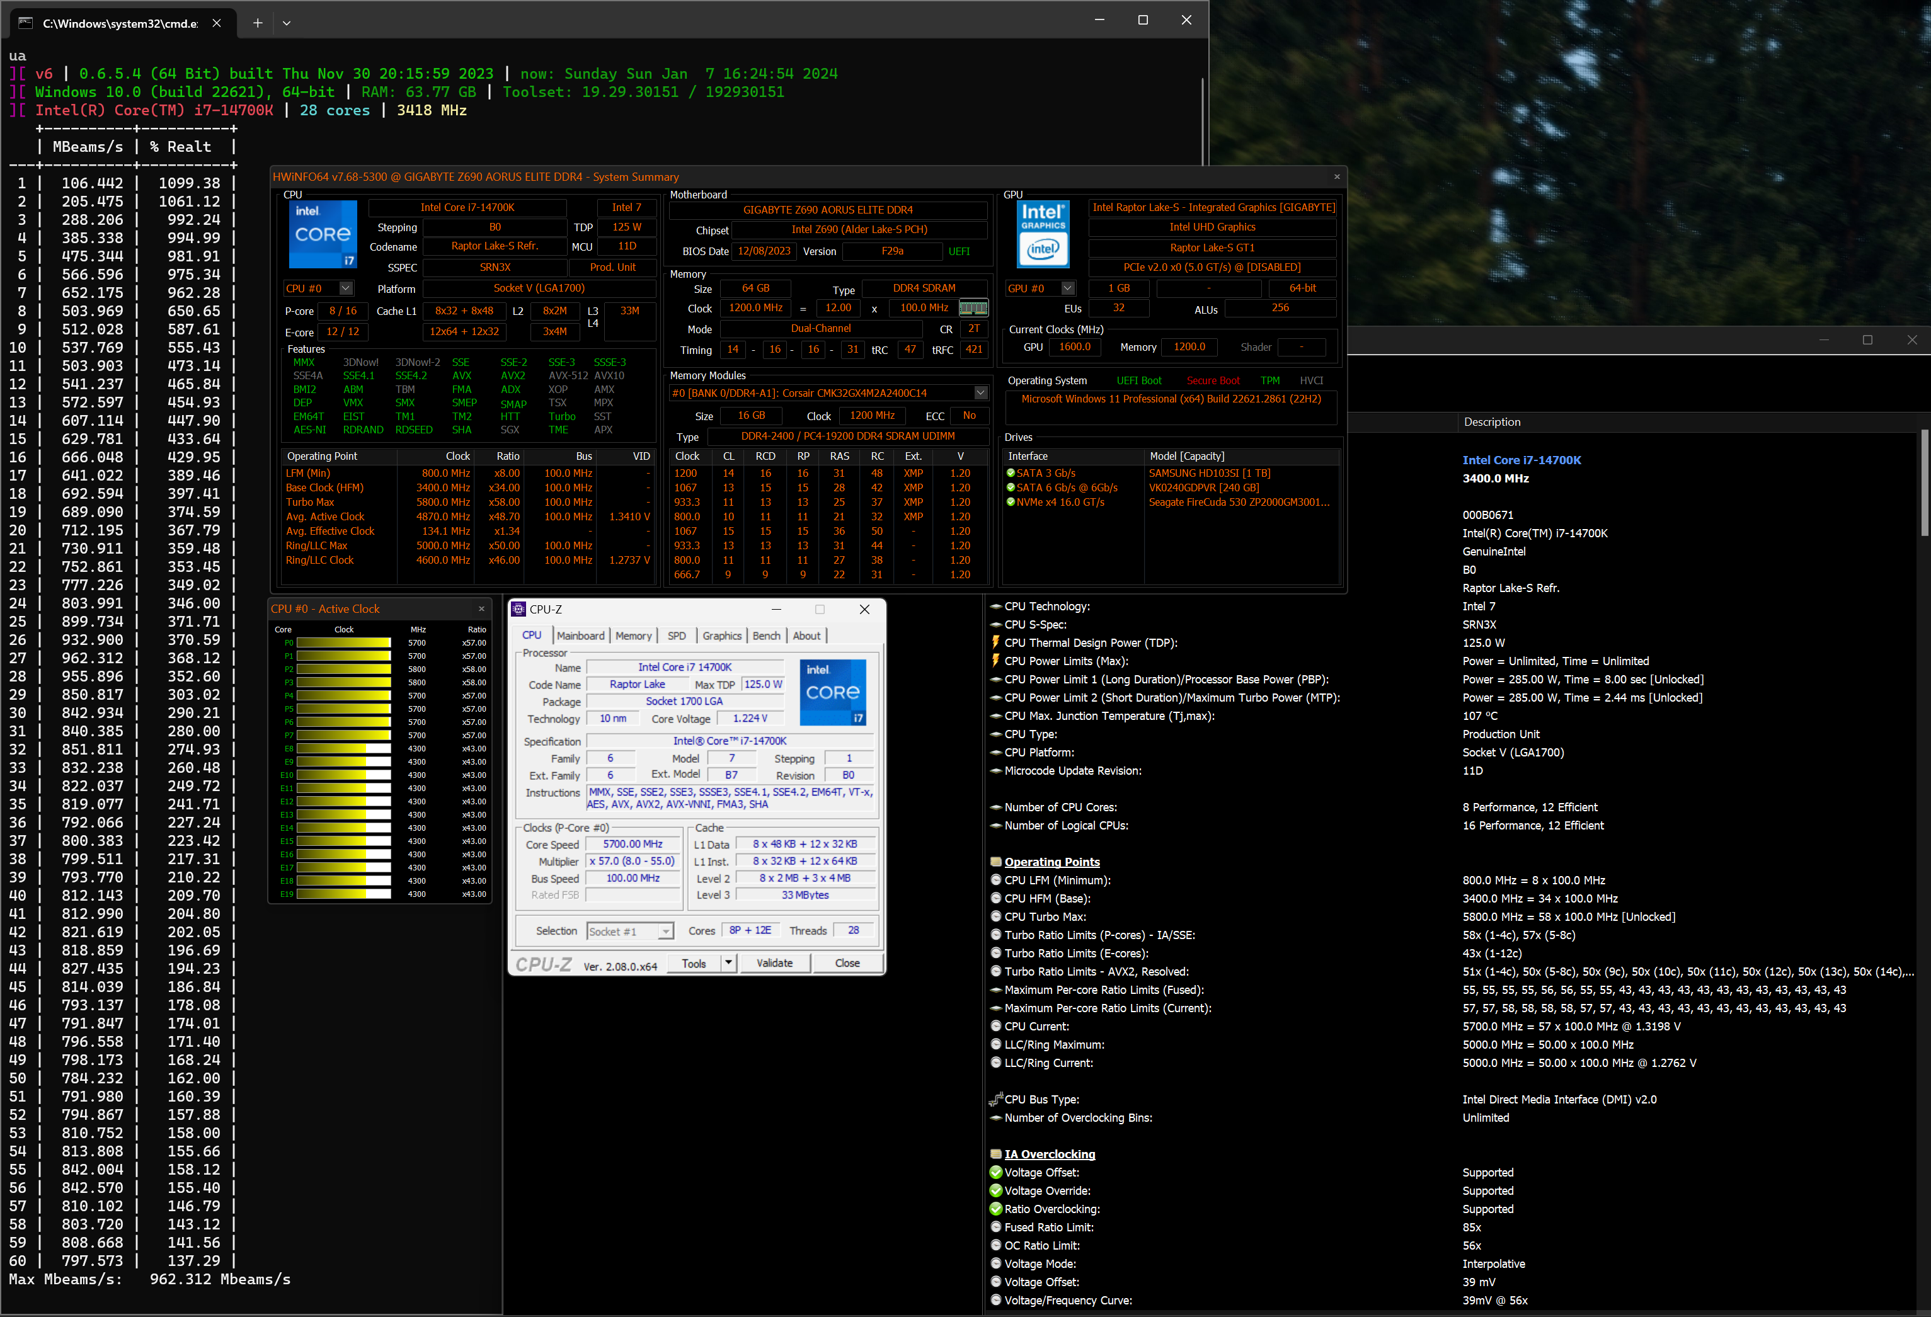
Task: Click the Tools button in CPU-Z
Action: point(694,964)
